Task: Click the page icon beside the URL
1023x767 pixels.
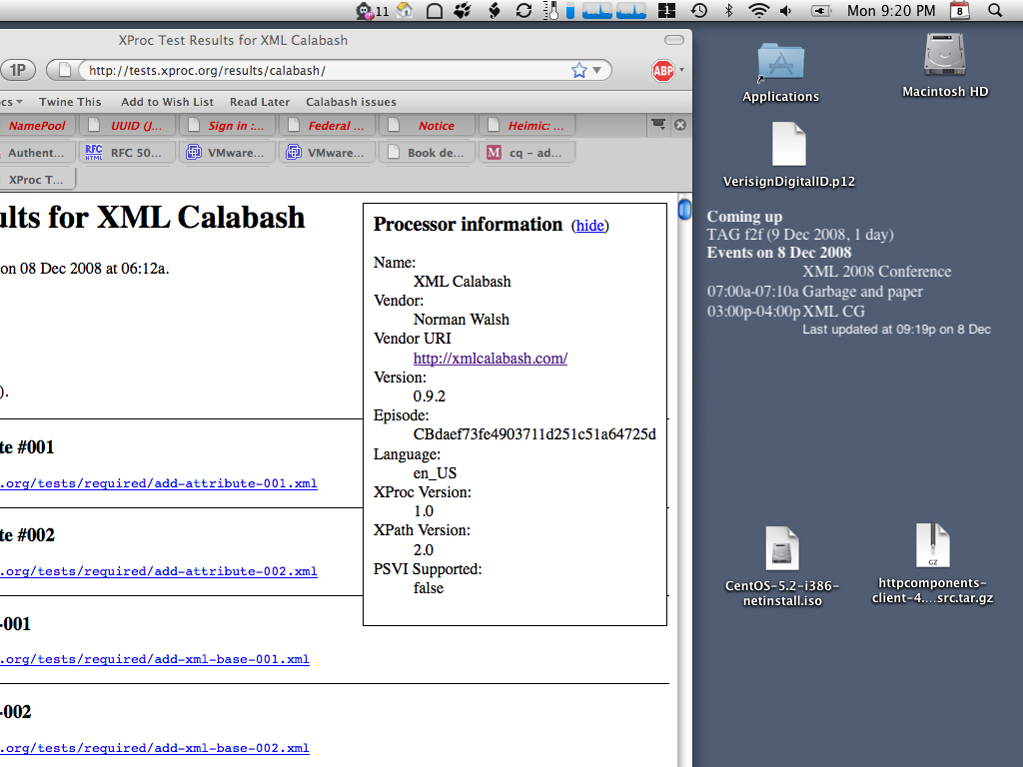Action: coord(65,70)
